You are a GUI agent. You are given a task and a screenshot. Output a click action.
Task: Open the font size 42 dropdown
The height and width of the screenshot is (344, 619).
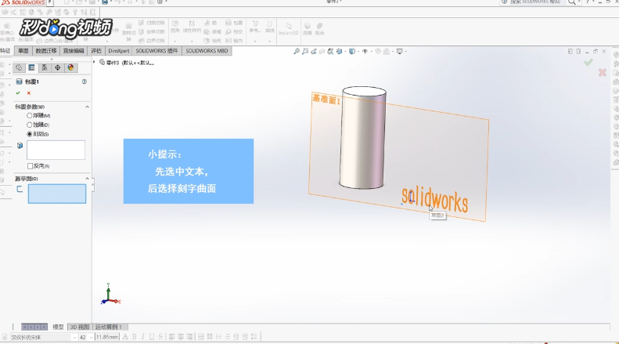(91, 337)
